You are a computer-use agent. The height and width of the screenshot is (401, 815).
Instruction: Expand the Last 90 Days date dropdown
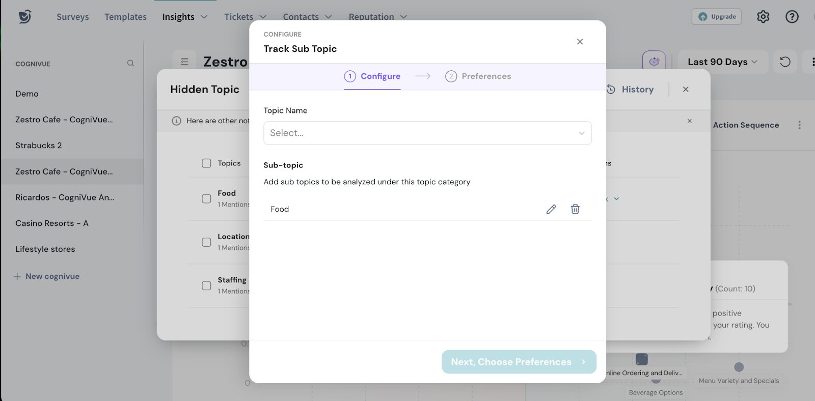click(x=722, y=62)
